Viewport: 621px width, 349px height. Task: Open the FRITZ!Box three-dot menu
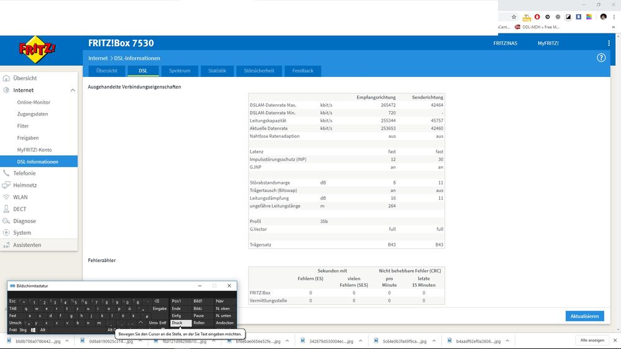click(x=609, y=43)
